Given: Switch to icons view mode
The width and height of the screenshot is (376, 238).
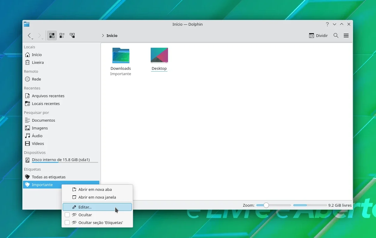Looking at the screenshot, I should point(52,35).
